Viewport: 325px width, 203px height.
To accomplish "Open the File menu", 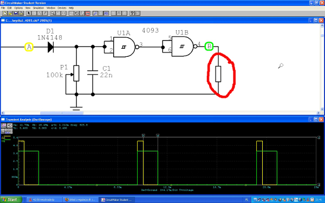I will click(3, 8).
